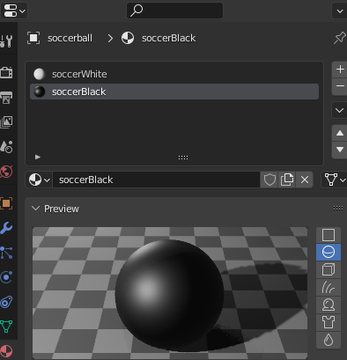Screen dimensions: 347x360
Task: Click the soccerBlack material preview sphere
Action: tap(40, 92)
